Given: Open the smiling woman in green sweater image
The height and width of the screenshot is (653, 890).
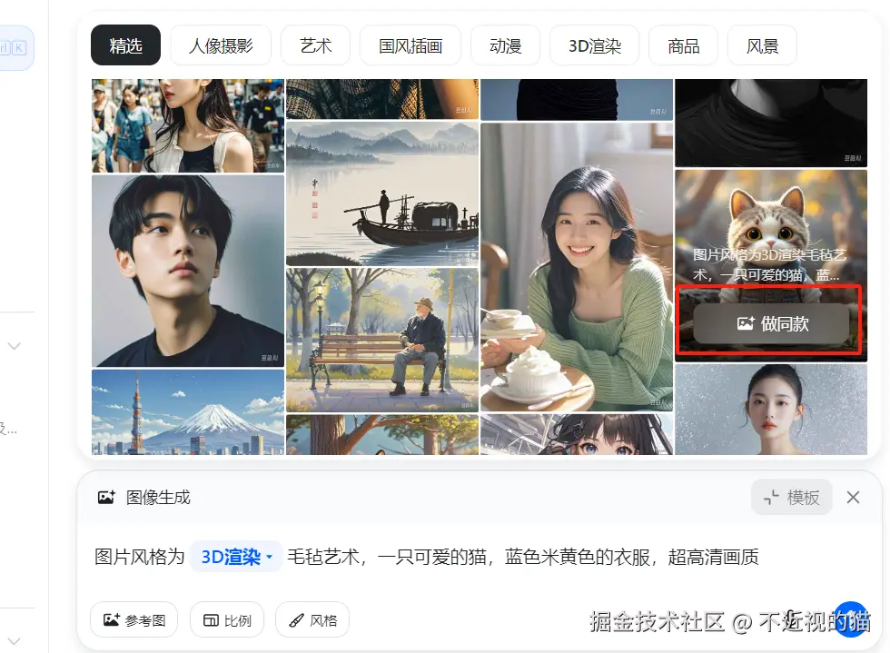Looking at the screenshot, I should (x=577, y=267).
